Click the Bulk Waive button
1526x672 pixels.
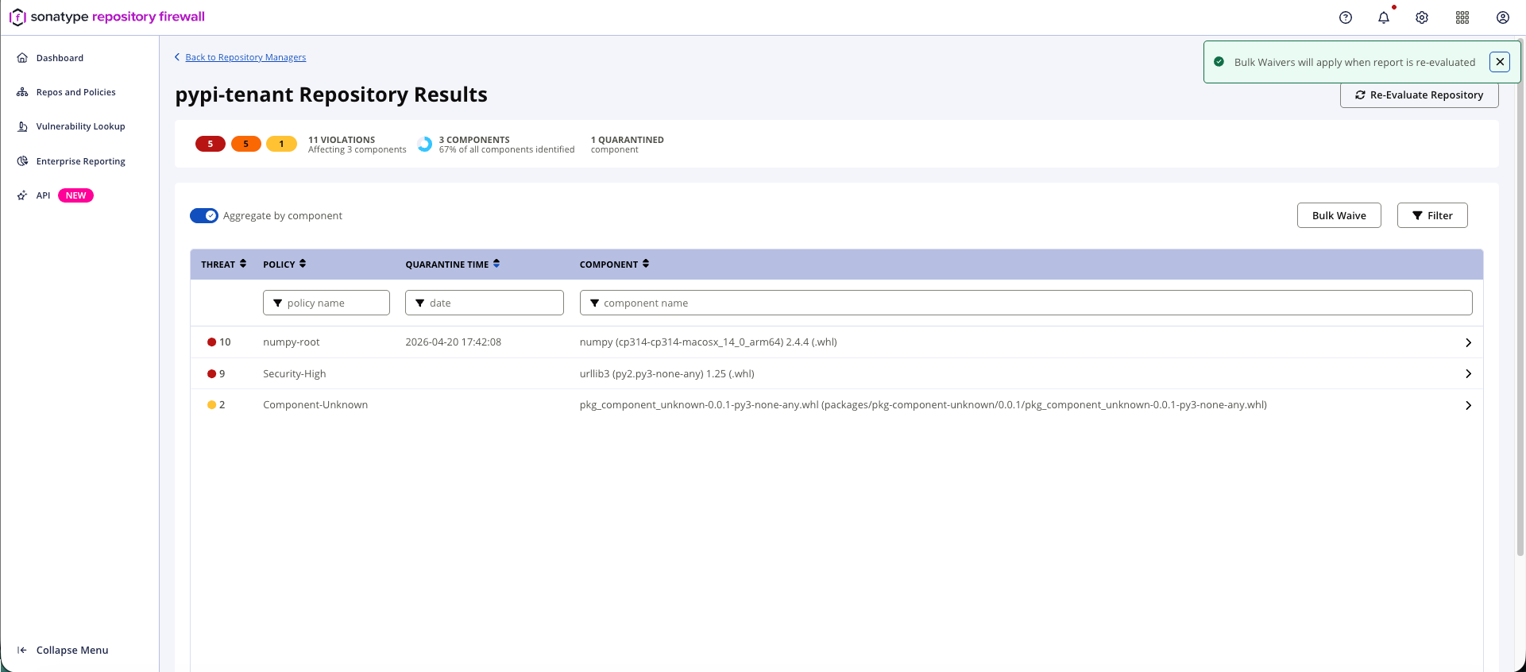coord(1339,215)
